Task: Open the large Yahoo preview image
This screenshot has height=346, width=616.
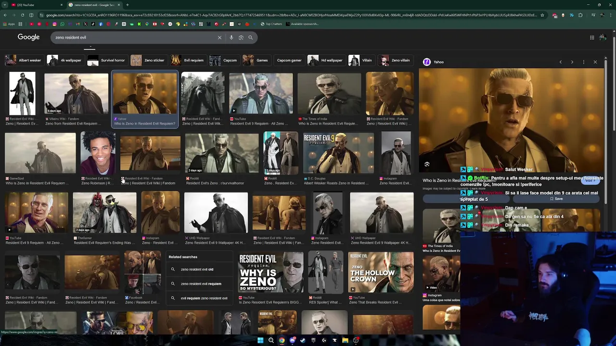Action: 511,120
